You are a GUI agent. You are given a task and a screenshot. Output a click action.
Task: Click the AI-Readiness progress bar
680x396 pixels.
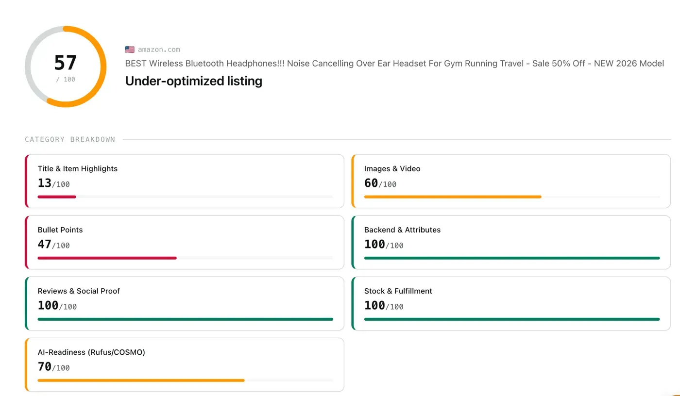[x=186, y=380]
